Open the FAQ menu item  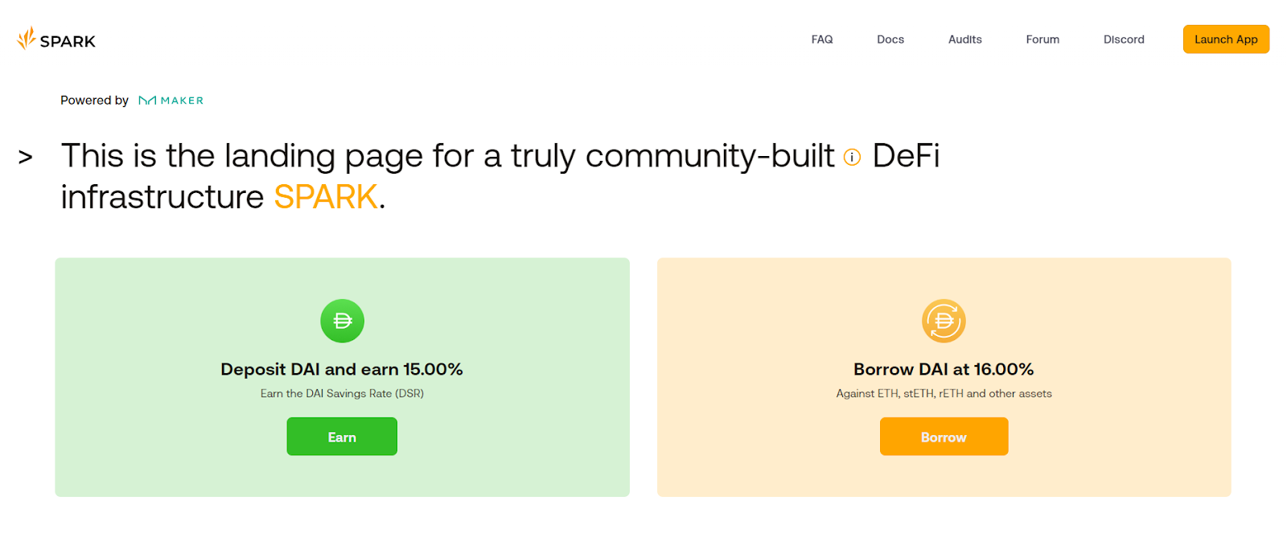(822, 39)
